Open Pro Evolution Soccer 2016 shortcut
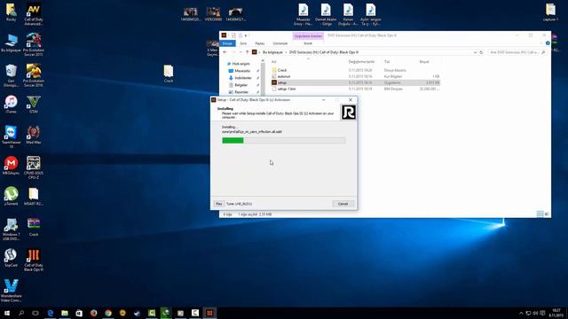Viewport: 568px width, 319px height. click(34, 75)
